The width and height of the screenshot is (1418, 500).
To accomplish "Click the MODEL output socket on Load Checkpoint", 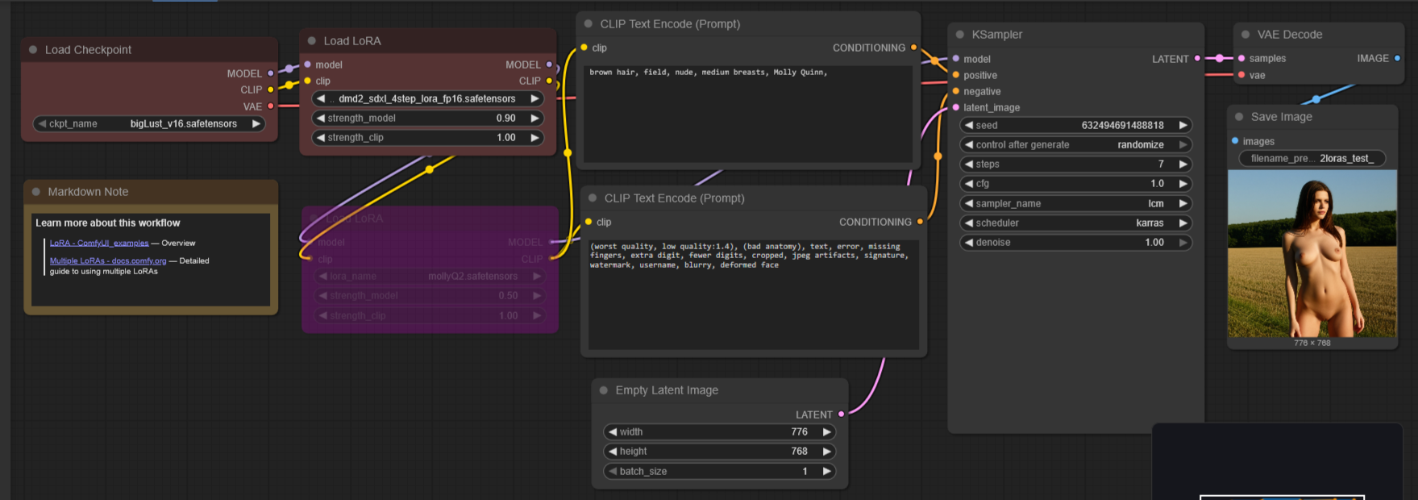I will click(x=271, y=73).
